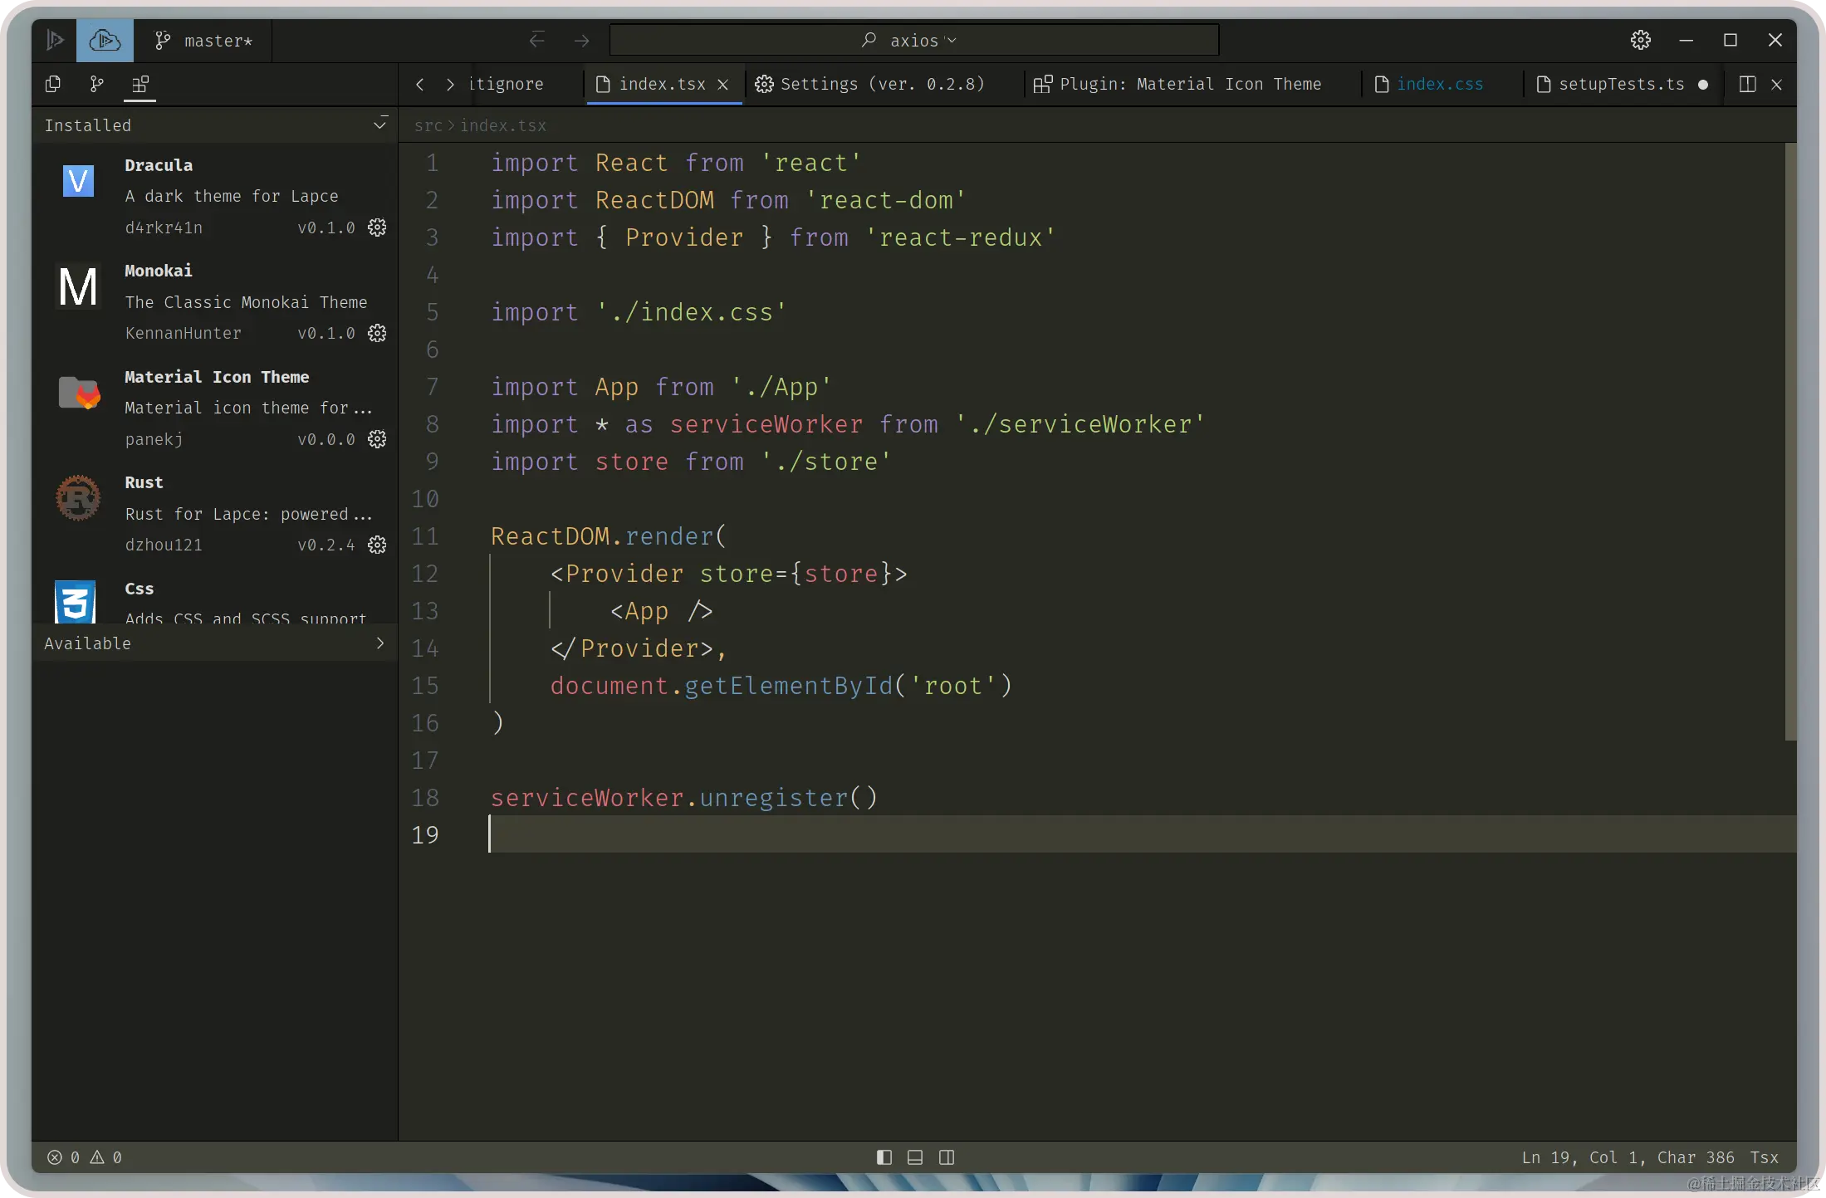Click the run and debug icon
This screenshot has width=1826, height=1198.
55,40
